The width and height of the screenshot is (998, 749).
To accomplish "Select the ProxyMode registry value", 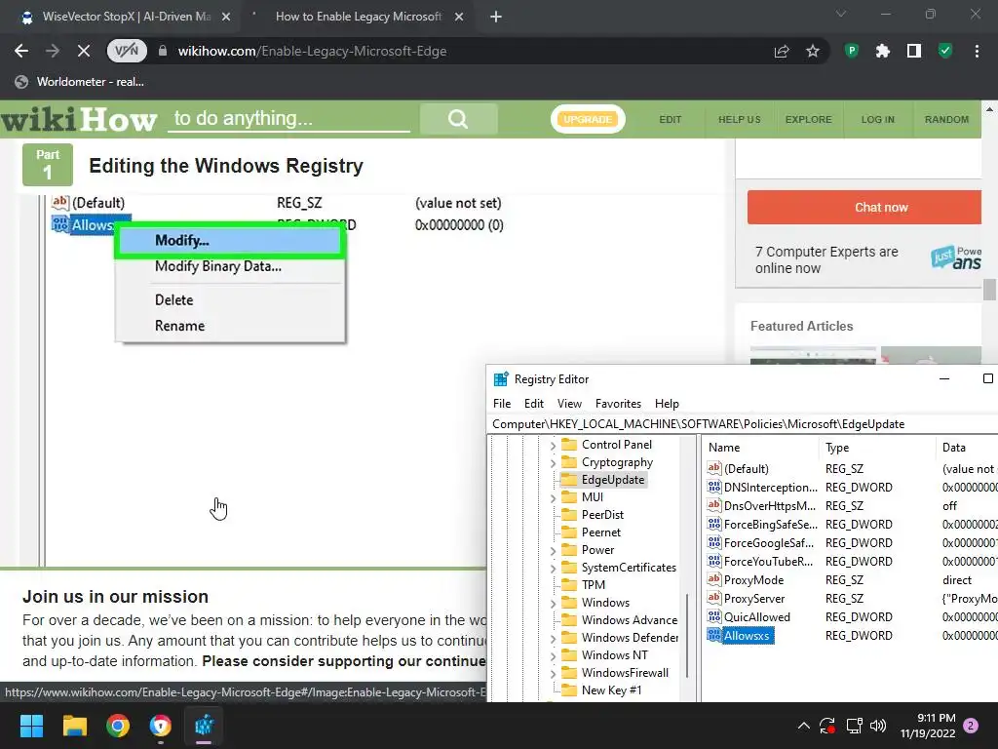I will [x=753, y=580].
